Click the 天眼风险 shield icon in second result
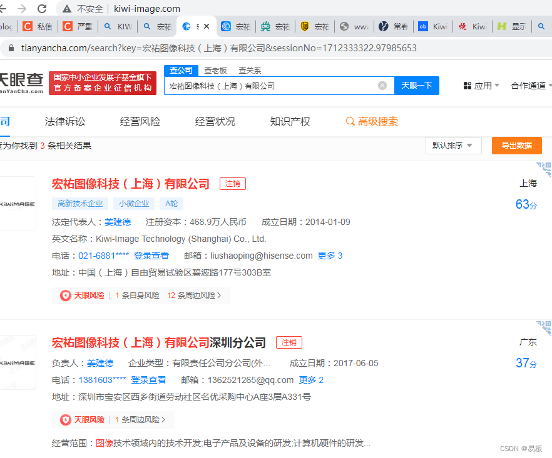This screenshot has width=552, height=458. click(66, 420)
